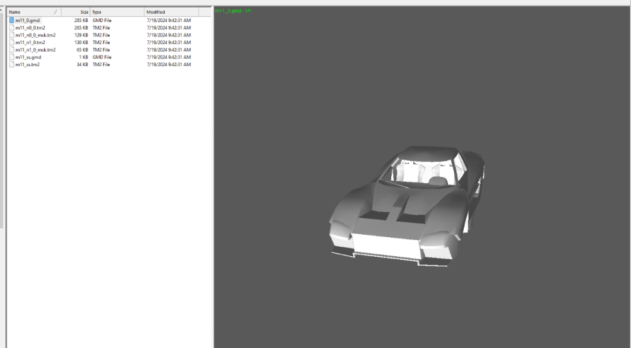Click the modified date of m11_ss.tm2

coord(168,64)
